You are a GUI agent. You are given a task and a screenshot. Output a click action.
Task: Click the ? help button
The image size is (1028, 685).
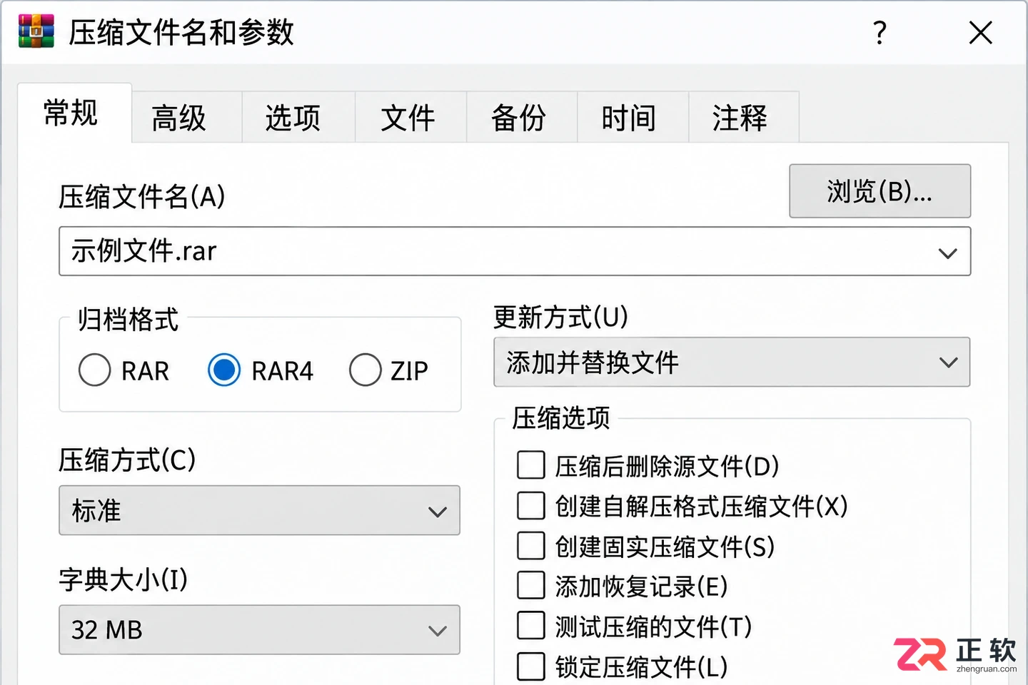(880, 32)
